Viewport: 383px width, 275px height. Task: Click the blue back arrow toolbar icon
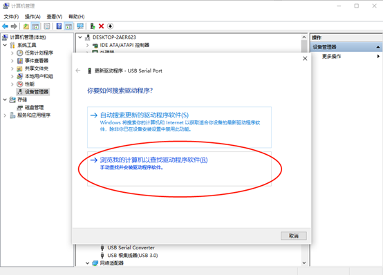[5, 26]
